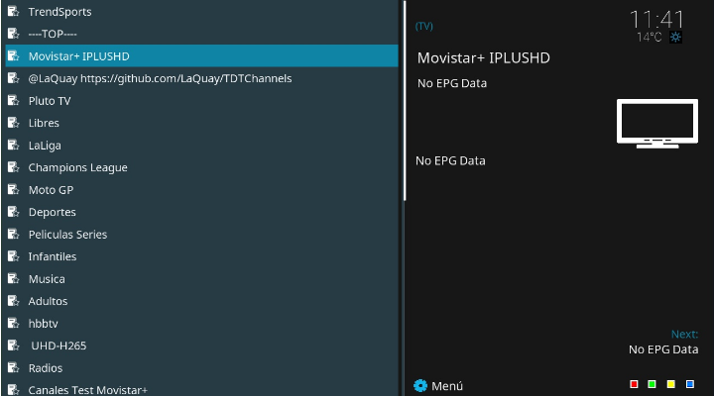Viewport: 714px width, 396px height.
Task: Click the icon next to Moto GP
Action: coord(13,190)
